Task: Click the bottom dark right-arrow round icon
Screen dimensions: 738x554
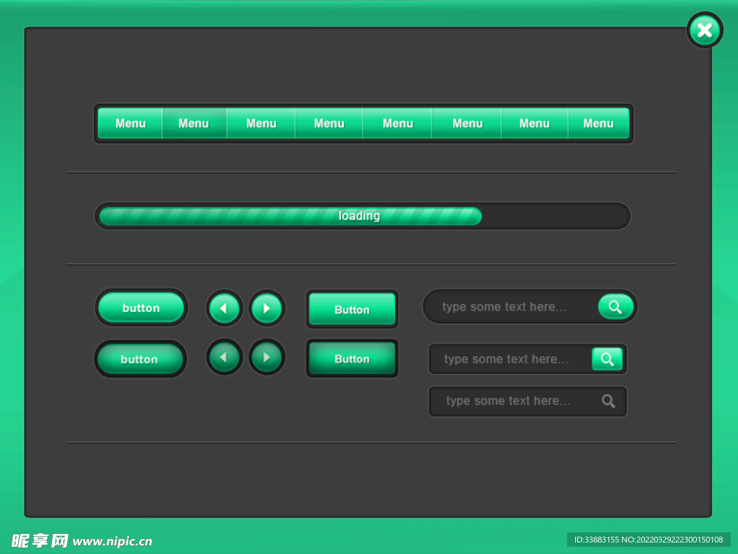Action: 267,357
